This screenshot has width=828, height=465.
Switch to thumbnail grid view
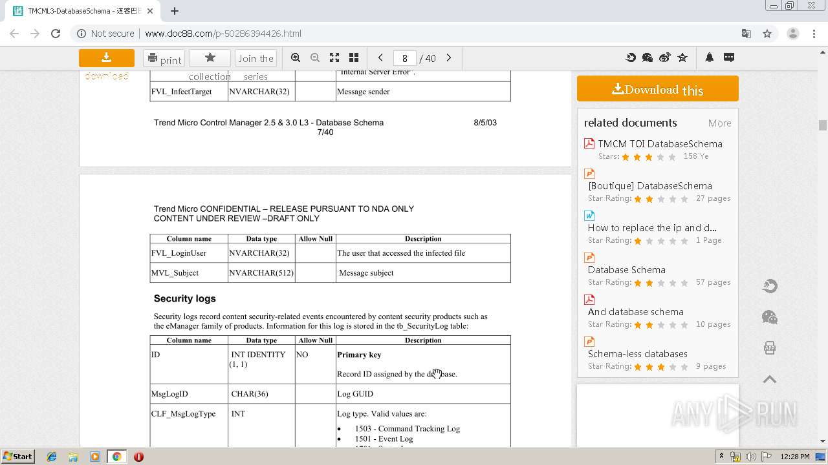(354, 58)
